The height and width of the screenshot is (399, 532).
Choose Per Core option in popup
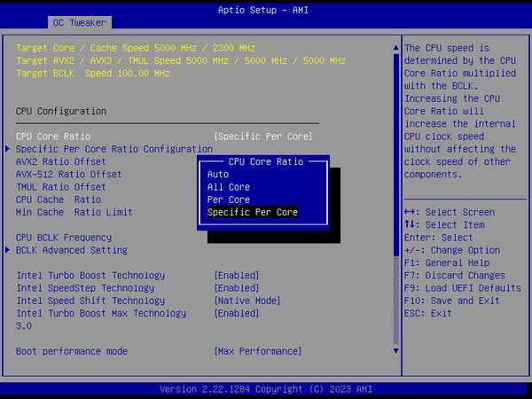(x=229, y=199)
